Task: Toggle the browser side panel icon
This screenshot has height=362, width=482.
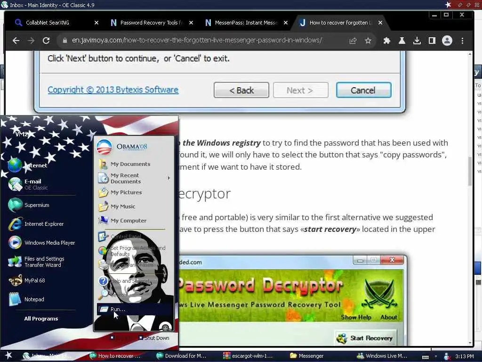Action: tap(432, 41)
